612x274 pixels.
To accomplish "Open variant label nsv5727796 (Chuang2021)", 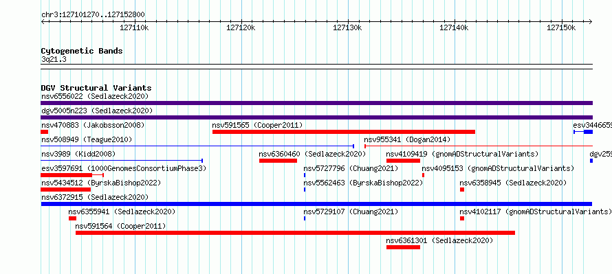I will [351, 168].
